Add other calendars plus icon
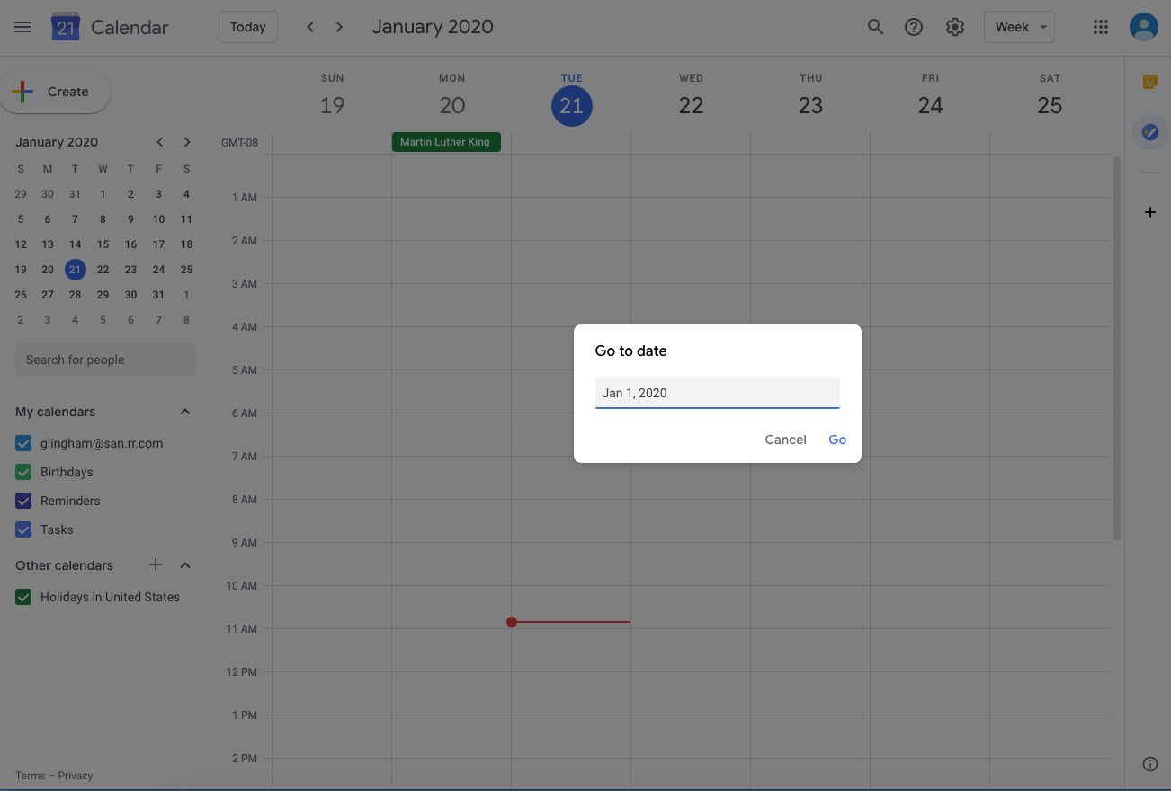 (x=156, y=564)
